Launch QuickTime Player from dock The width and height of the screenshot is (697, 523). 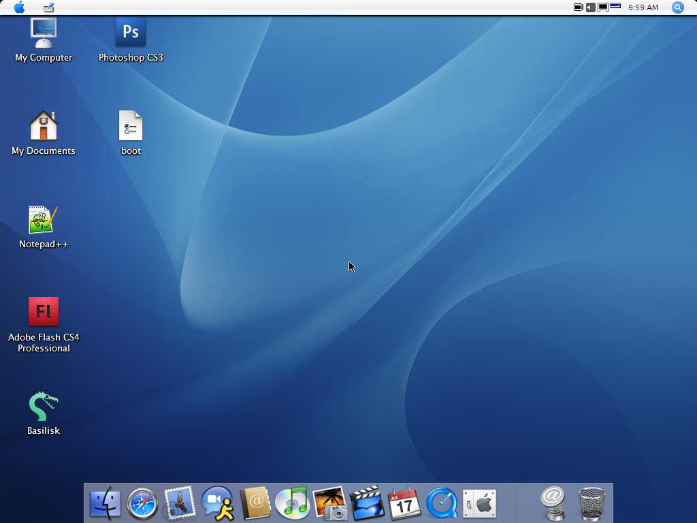[441, 504]
